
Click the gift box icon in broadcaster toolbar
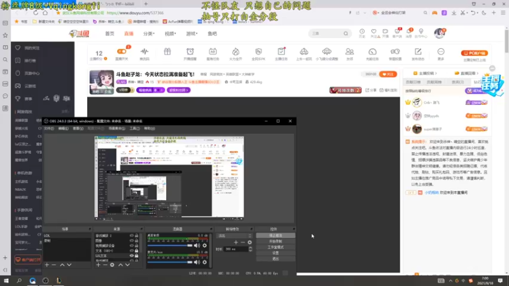167,51
